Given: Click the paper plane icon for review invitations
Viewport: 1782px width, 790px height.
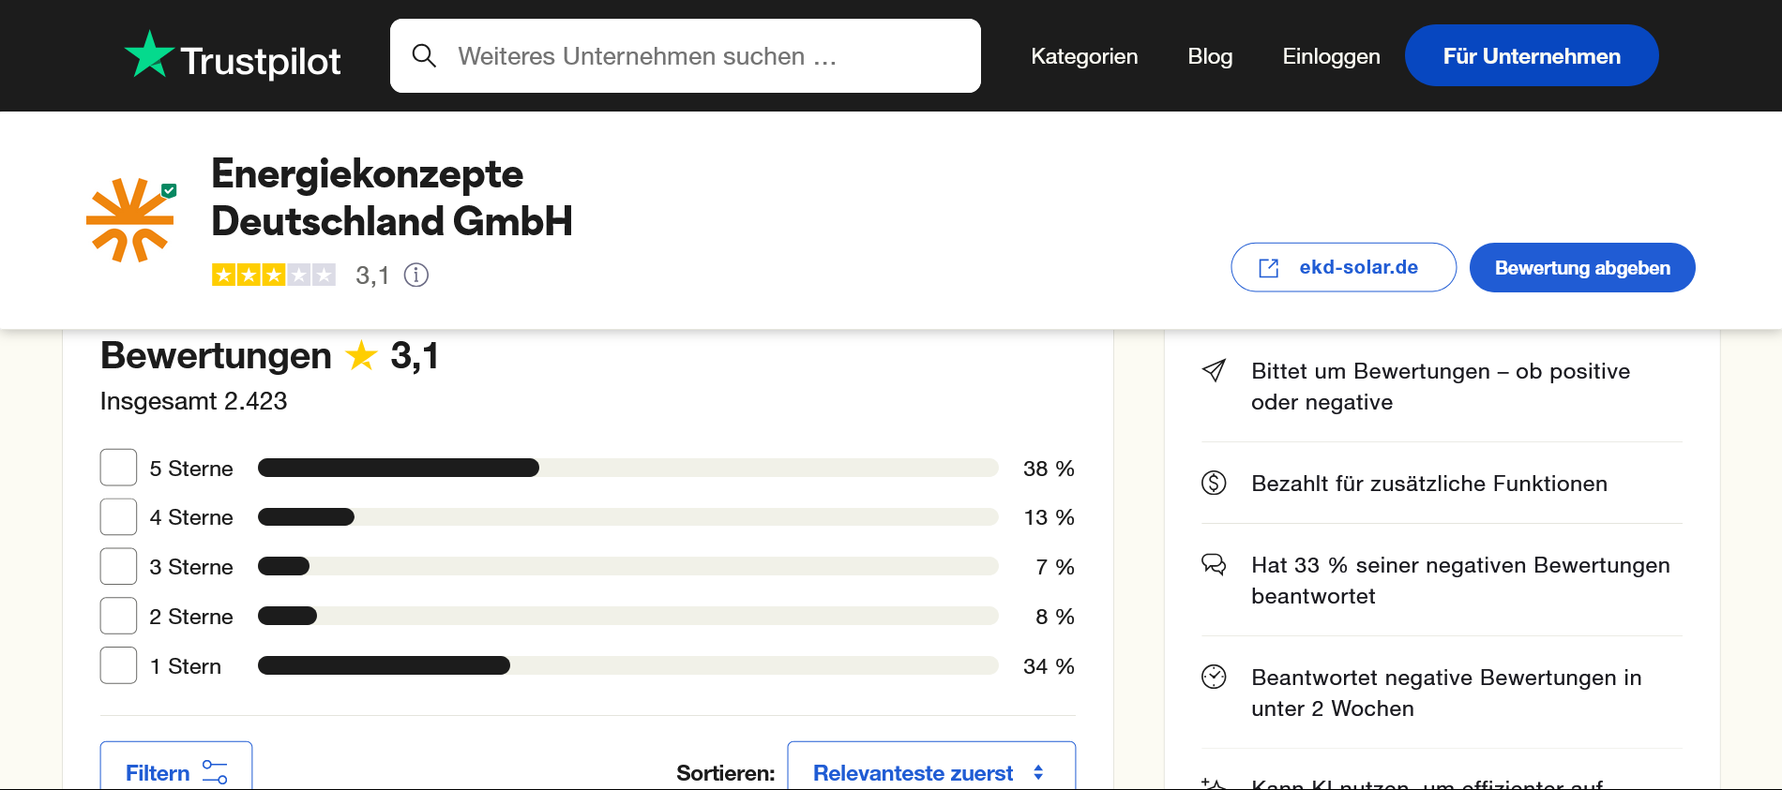Looking at the screenshot, I should (x=1214, y=371).
